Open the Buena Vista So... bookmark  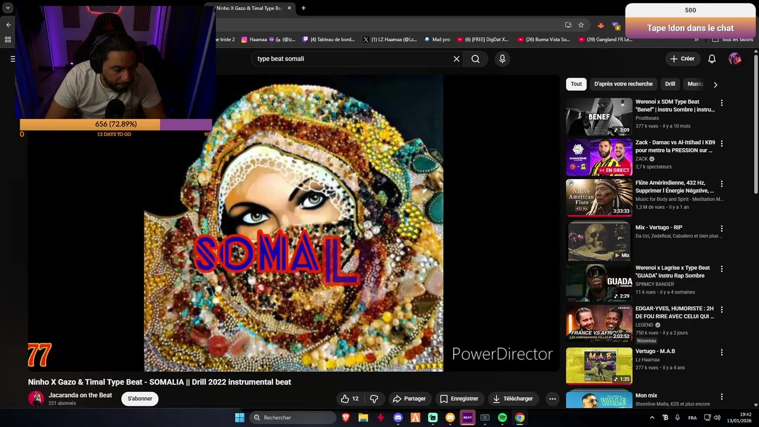pos(544,40)
